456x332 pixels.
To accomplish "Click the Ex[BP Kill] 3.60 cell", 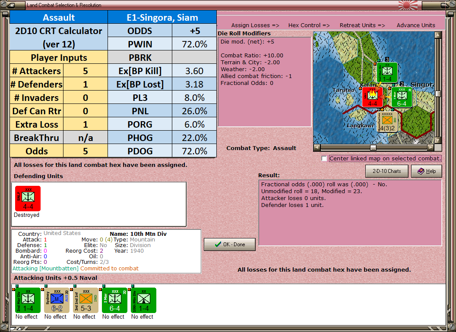I will (194, 71).
